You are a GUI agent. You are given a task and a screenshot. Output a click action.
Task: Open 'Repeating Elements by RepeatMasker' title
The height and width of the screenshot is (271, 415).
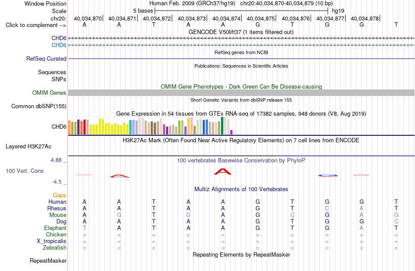[x=242, y=254]
